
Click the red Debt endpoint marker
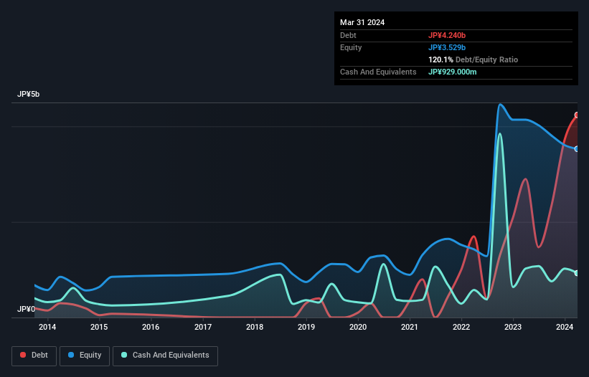(577, 115)
